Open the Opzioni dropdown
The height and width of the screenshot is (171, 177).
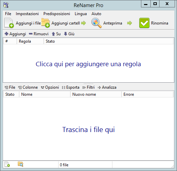[x=50, y=87]
